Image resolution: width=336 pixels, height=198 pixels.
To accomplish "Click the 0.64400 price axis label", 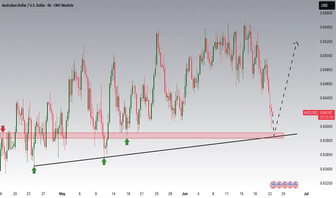I will pyautogui.click(x=326, y=98).
